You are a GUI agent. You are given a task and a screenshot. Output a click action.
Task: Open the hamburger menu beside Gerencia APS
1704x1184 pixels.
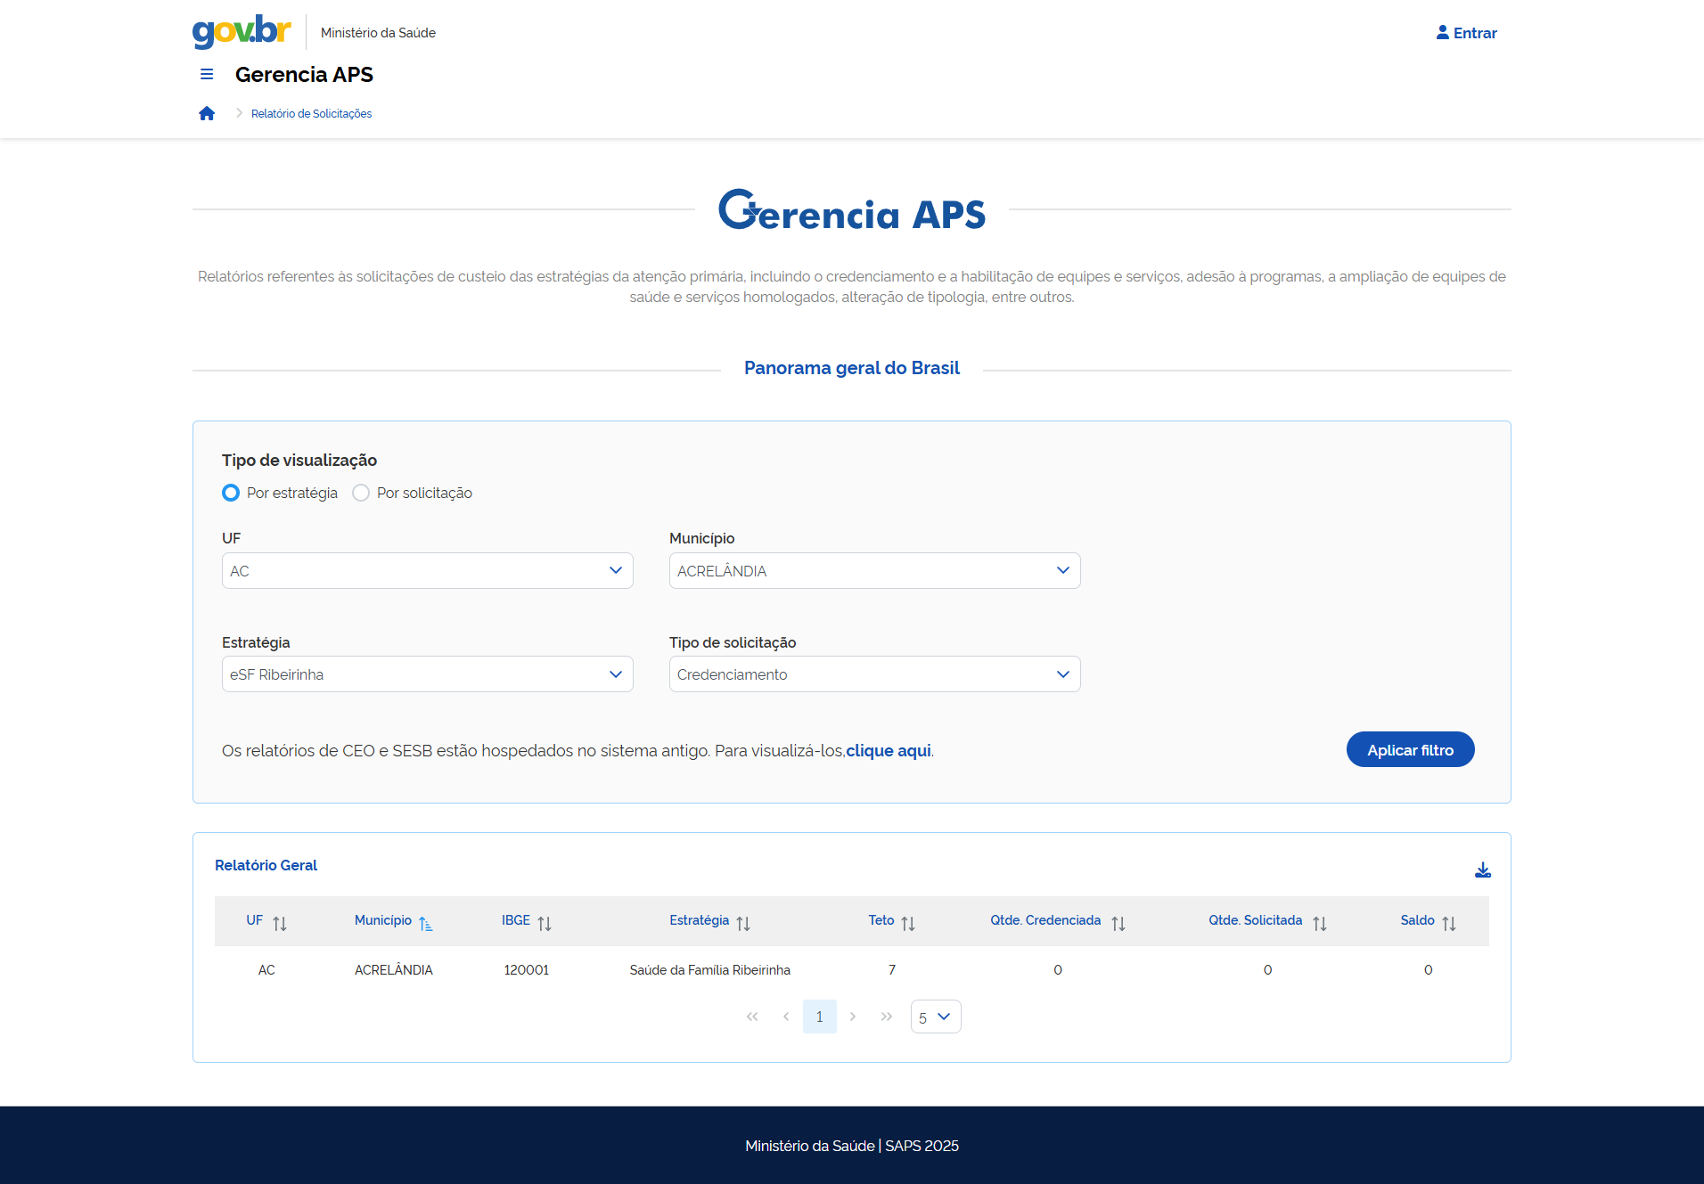click(x=207, y=75)
